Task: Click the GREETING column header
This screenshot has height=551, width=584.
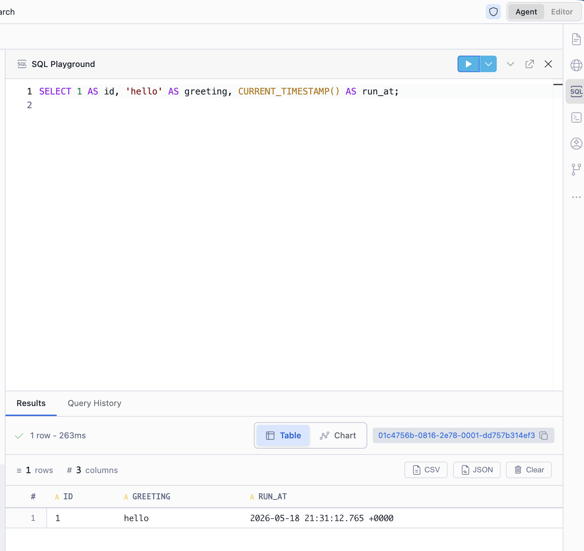Action: 147,497
